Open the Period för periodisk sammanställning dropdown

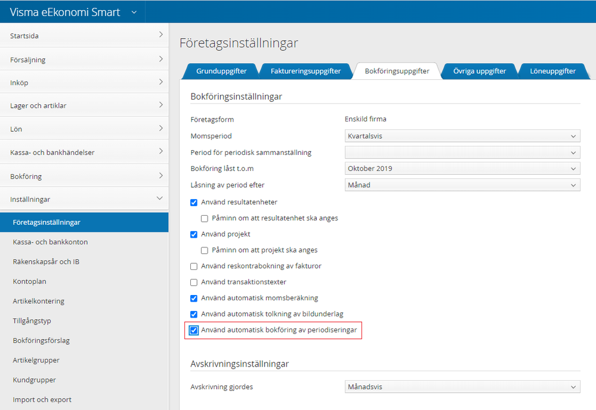coord(462,153)
